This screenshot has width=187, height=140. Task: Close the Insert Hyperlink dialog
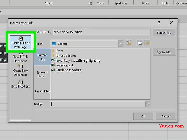(171, 23)
